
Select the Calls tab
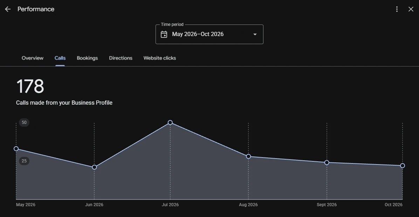(x=60, y=58)
